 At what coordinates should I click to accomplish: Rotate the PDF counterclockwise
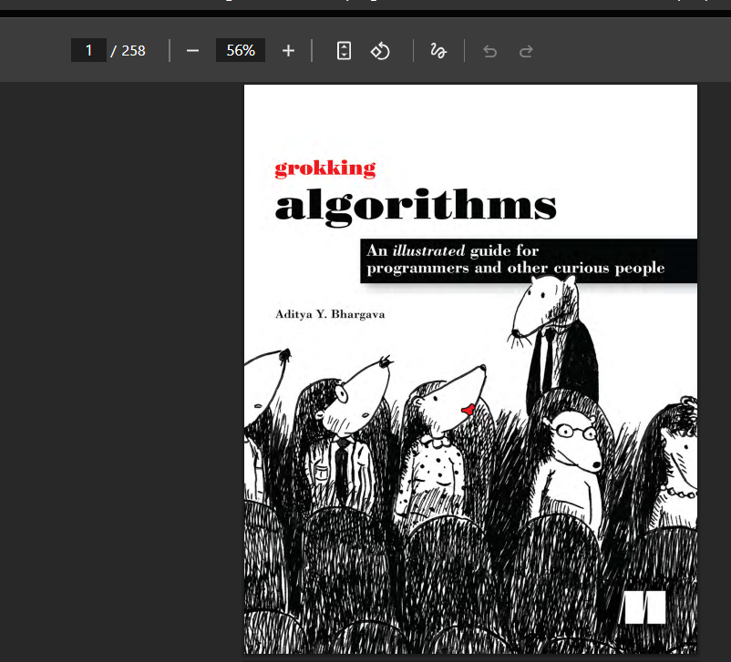point(380,51)
